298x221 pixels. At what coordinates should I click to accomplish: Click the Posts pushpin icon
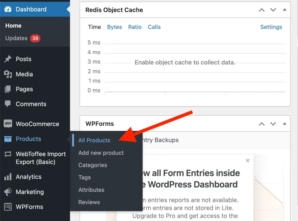(x=8, y=59)
